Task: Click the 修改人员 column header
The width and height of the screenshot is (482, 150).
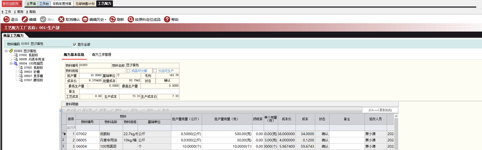Action: [x=375, y=119]
